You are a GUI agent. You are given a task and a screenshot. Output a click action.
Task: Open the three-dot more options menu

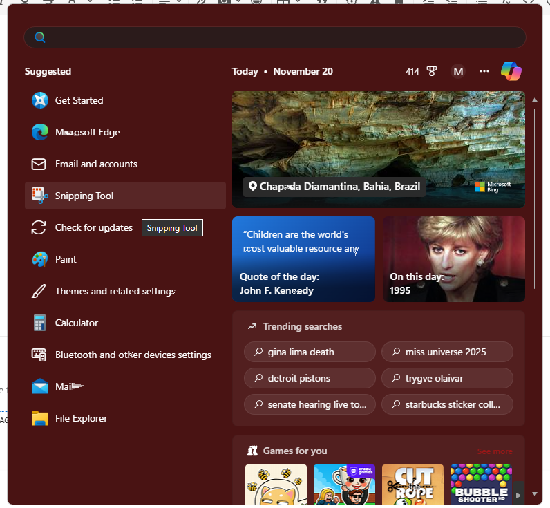[484, 71]
